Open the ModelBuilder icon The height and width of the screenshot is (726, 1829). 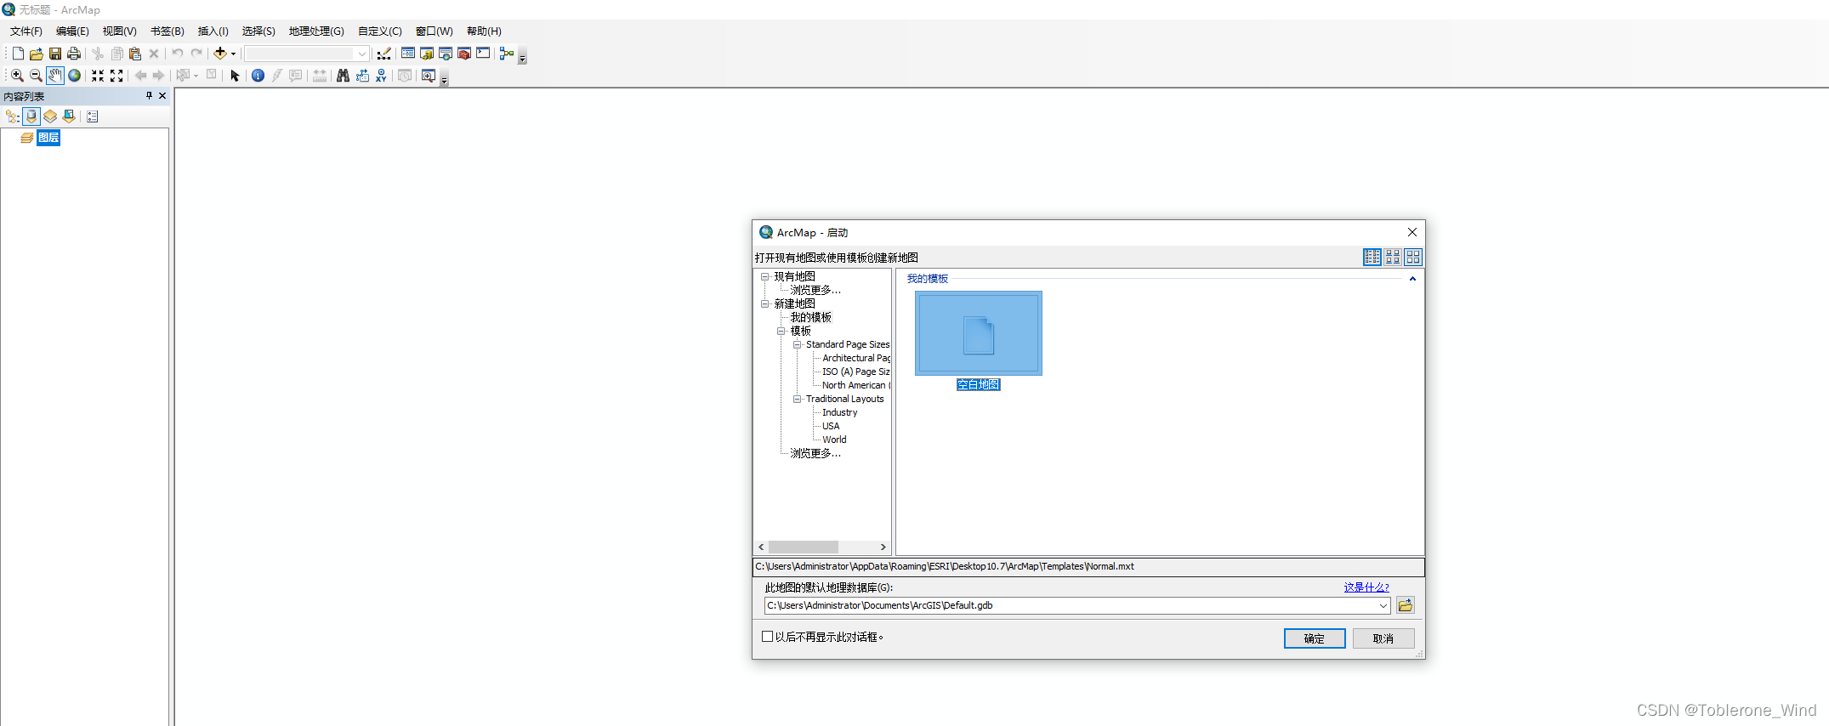(x=507, y=54)
